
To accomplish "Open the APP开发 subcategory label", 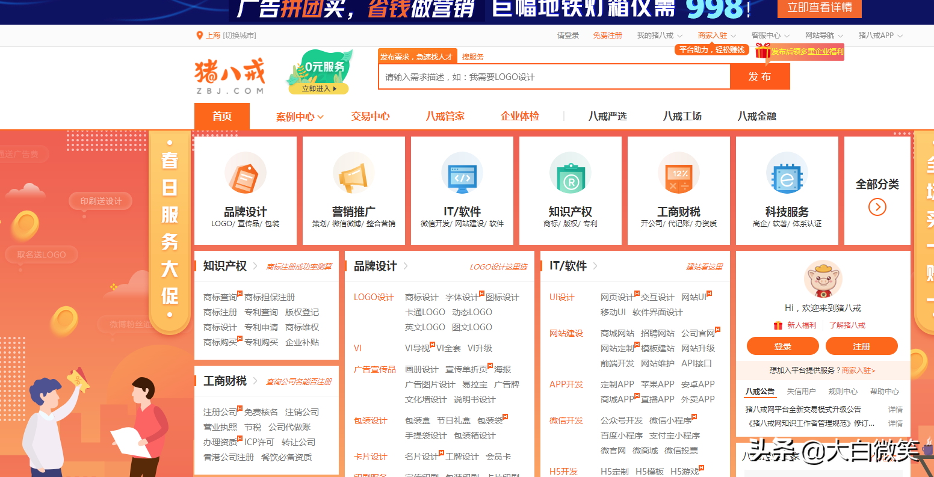I will [566, 384].
